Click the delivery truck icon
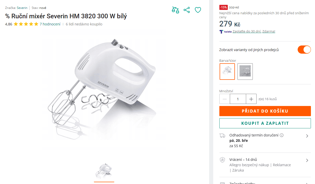The height and width of the screenshot is (184, 315). (222, 136)
